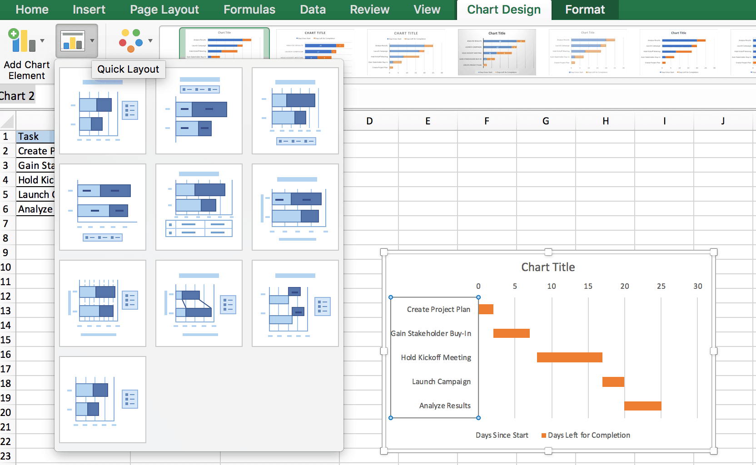Click the Gain Stakeholder Buy-In axis label
The image size is (756, 465).
432,333
